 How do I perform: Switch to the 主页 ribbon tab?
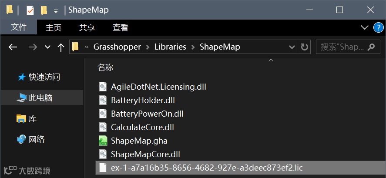pyautogui.click(x=54, y=27)
